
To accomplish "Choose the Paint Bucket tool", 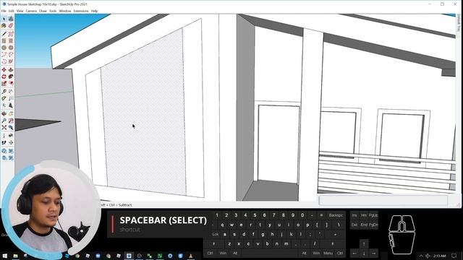I will pos(4,26).
